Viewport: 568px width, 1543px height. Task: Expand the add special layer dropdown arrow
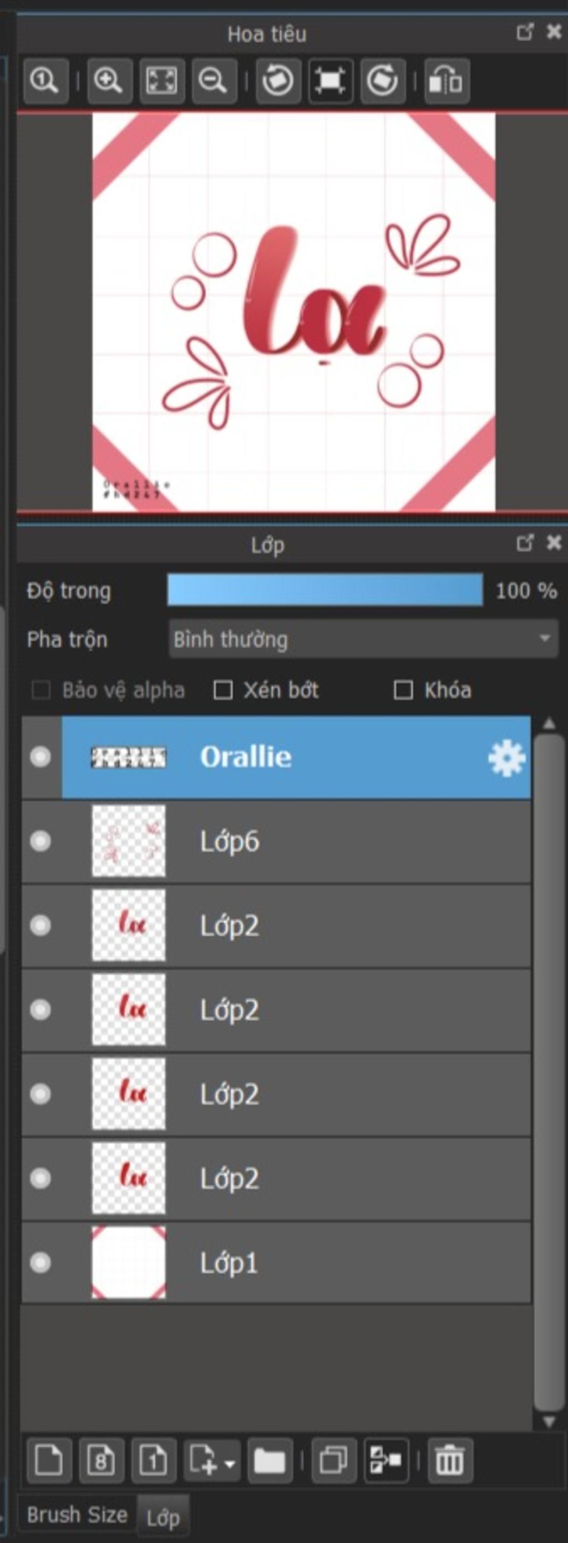pyautogui.click(x=230, y=1463)
